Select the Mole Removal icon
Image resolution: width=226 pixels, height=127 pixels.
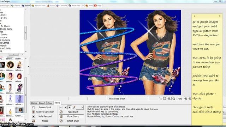pyautogui.click(x=34, y=116)
